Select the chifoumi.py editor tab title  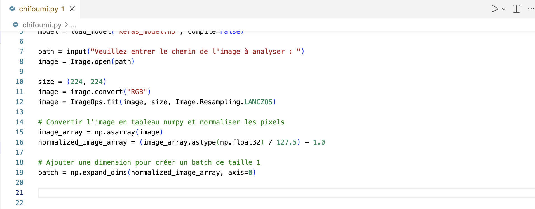pyautogui.click(x=39, y=9)
